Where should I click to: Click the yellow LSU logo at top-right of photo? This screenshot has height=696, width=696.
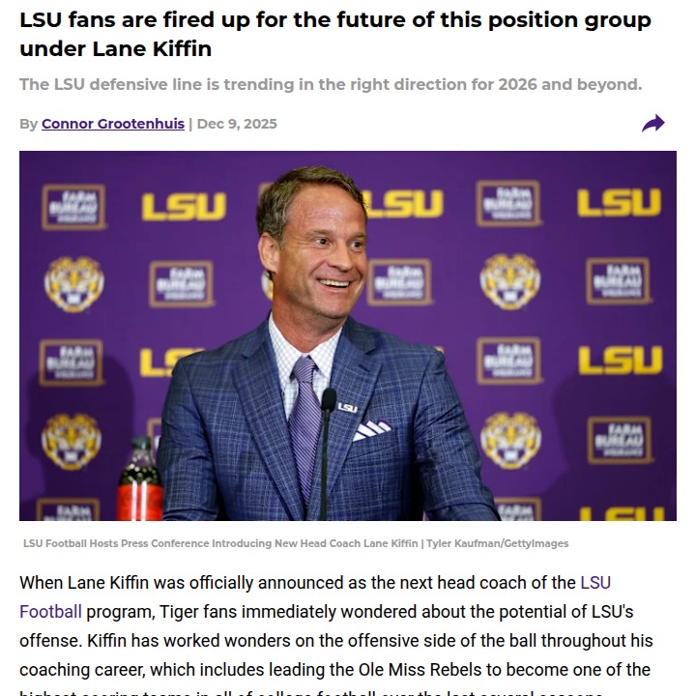tap(619, 203)
